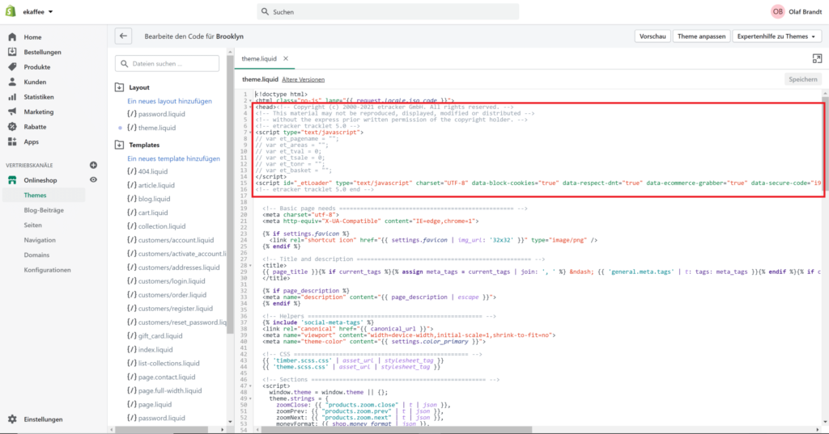Viewport: 829px width, 434px height.
Task: Open Statistiken in sidebar
Action: coord(39,97)
